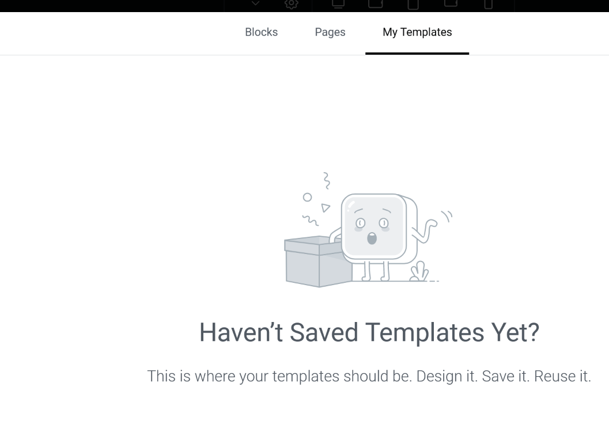
Task: Select the portrait tablet preview icon
Action: coord(413,4)
